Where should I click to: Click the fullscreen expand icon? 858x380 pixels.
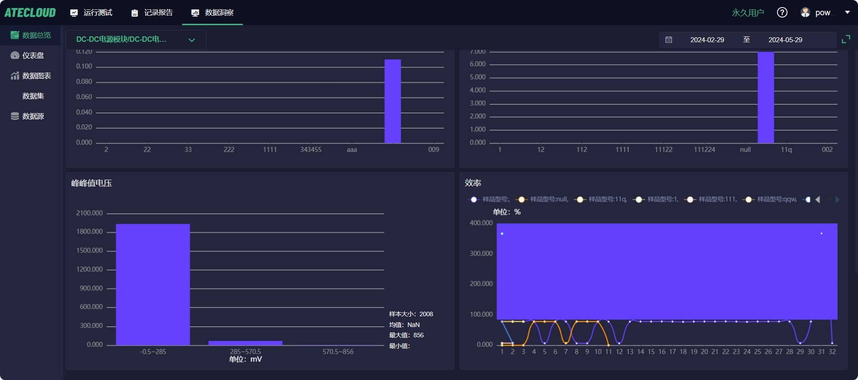click(846, 40)
